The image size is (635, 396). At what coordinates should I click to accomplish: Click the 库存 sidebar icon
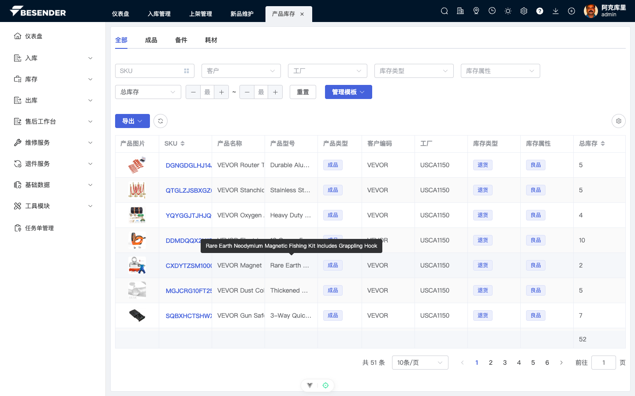(18, 79)
